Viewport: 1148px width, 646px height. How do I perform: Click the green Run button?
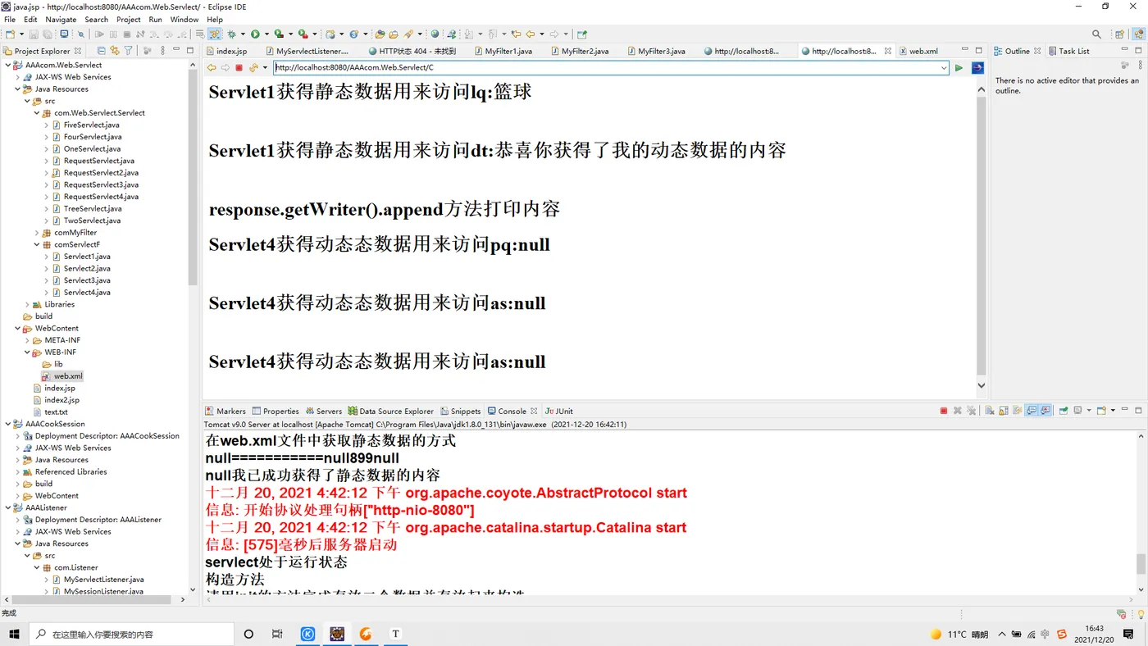coord(255,34)
